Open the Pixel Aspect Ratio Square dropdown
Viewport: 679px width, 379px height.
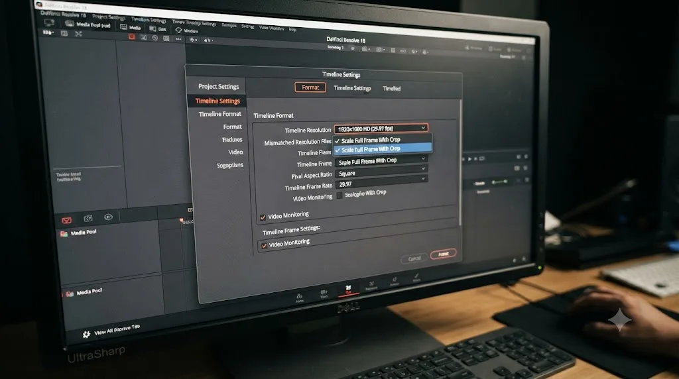[381, 173]
